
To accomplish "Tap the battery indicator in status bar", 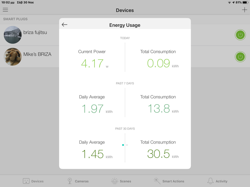I will point(246,2).
